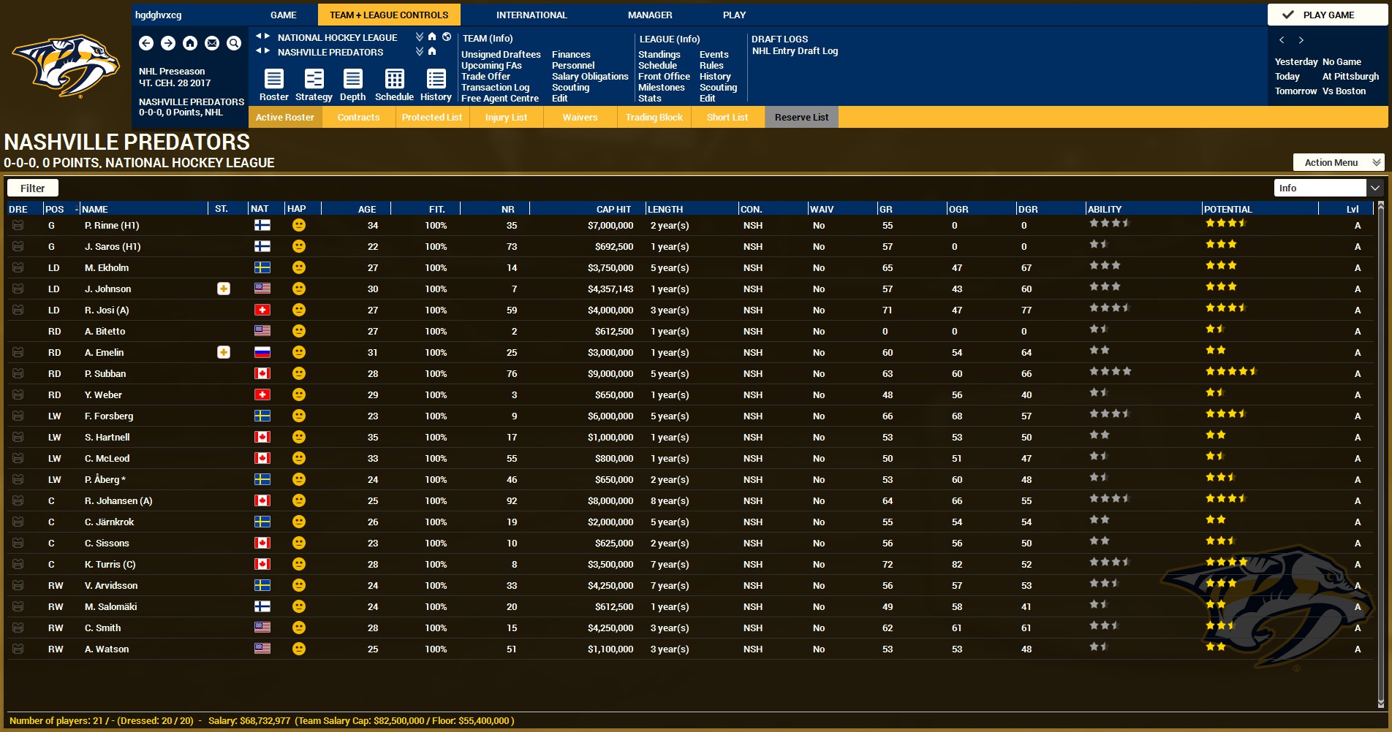Open the Info view dropdown

click(1328, 188)
